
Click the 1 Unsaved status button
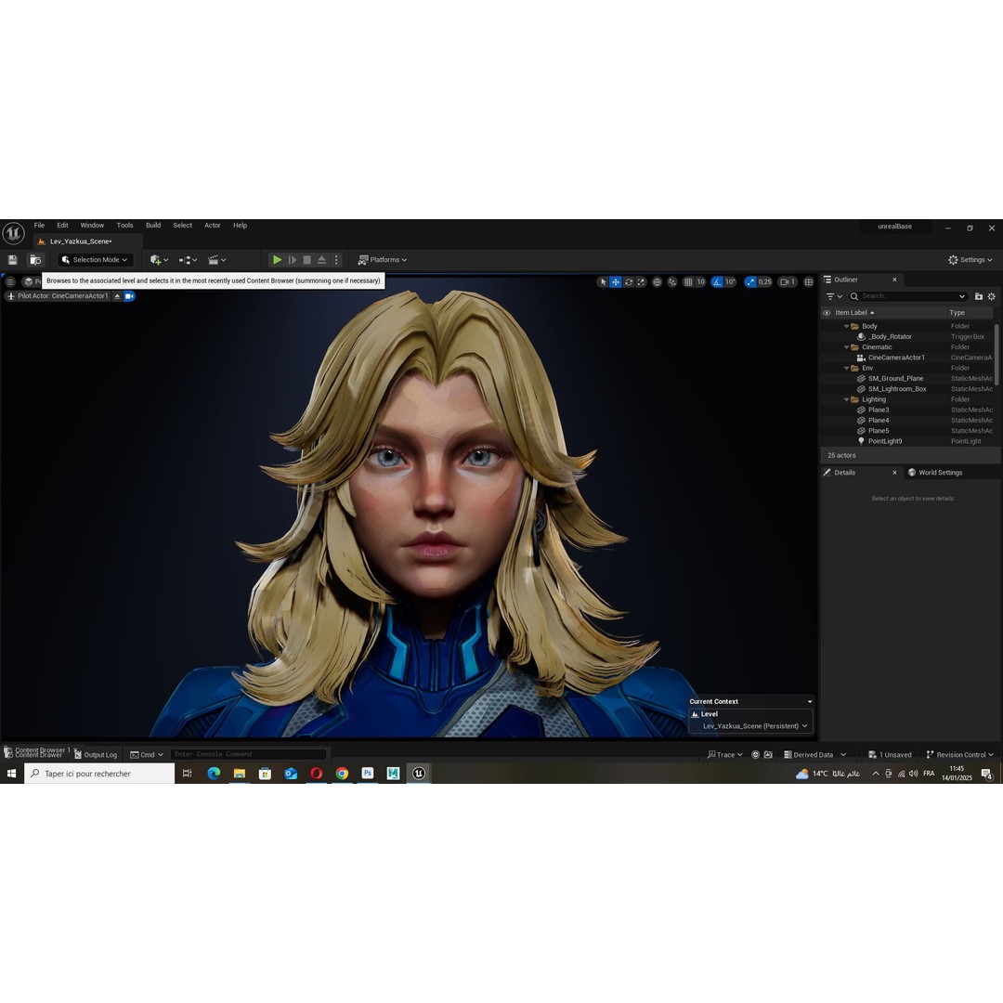coord(890,755)
